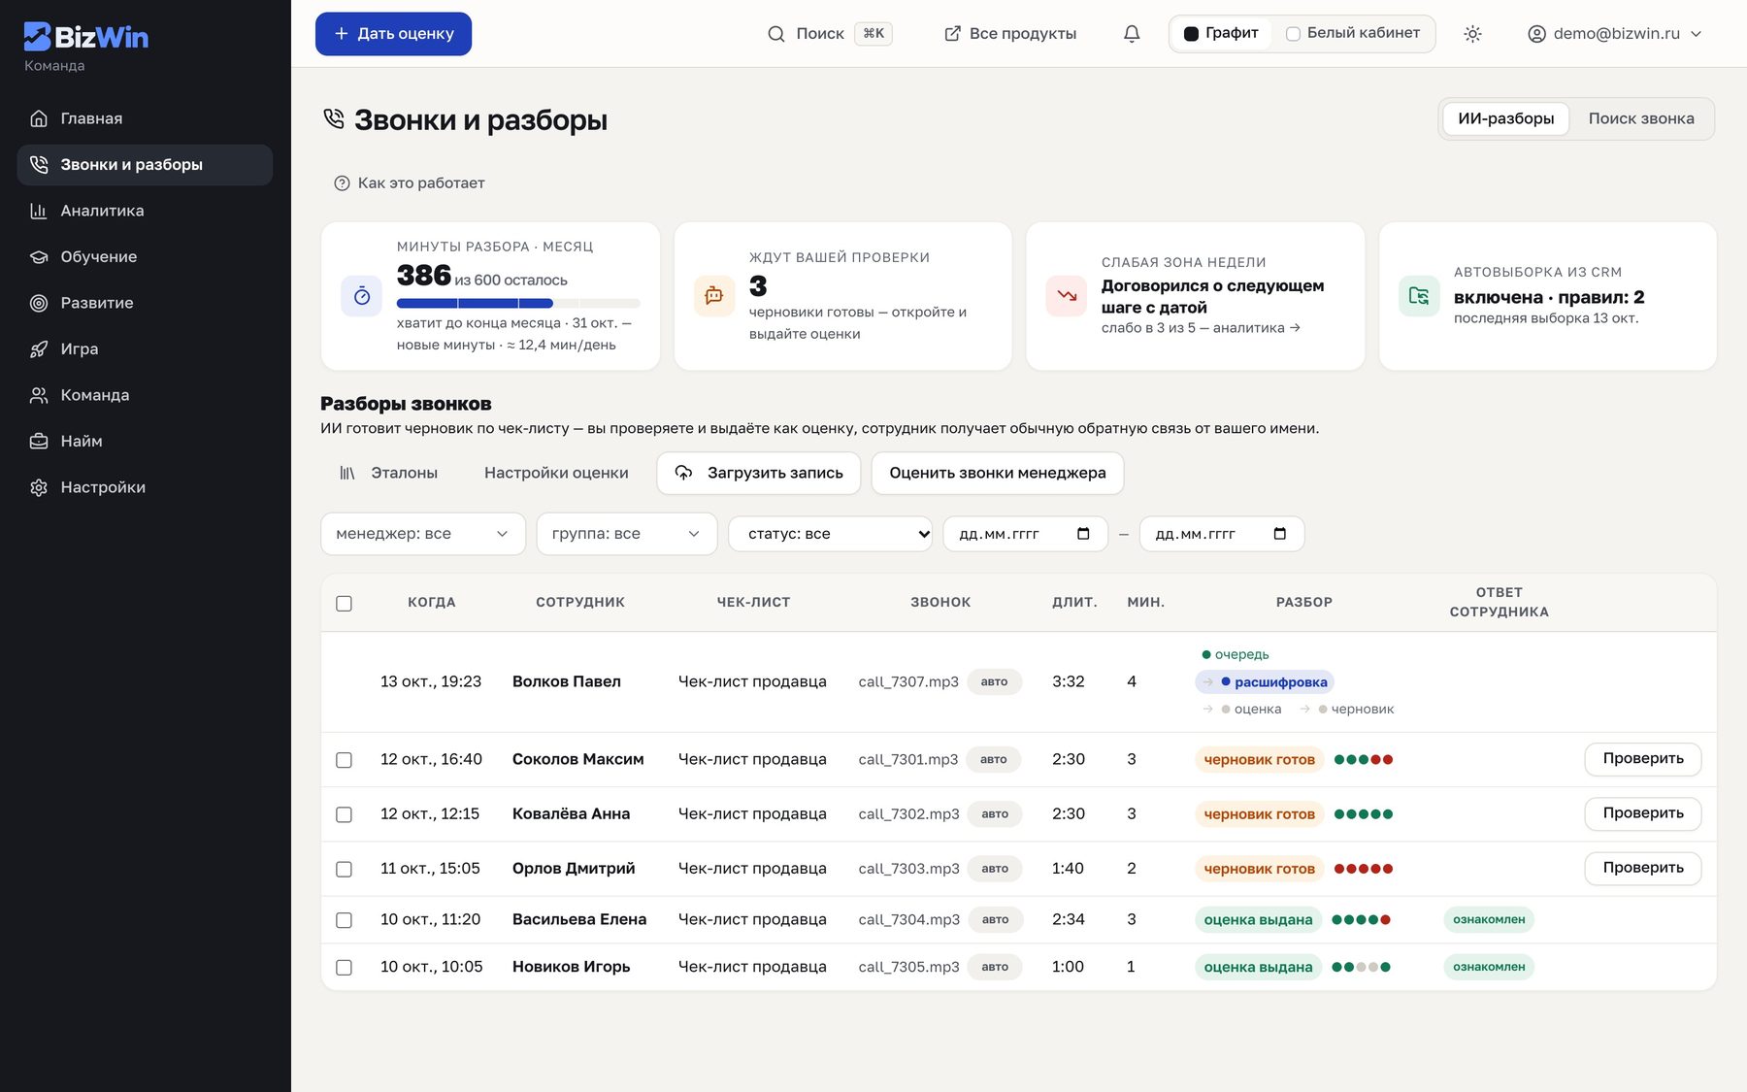The height and width of the screenshot is (1092, 1747).
Task: Click the Загрузить запись button
Action: 759,473
